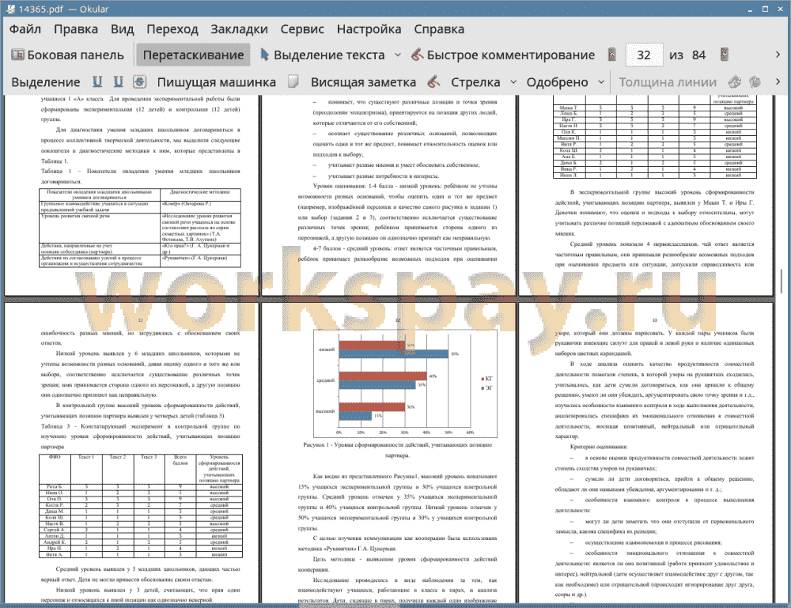Enable Быстрое комментирование

[x=503, y=55]
